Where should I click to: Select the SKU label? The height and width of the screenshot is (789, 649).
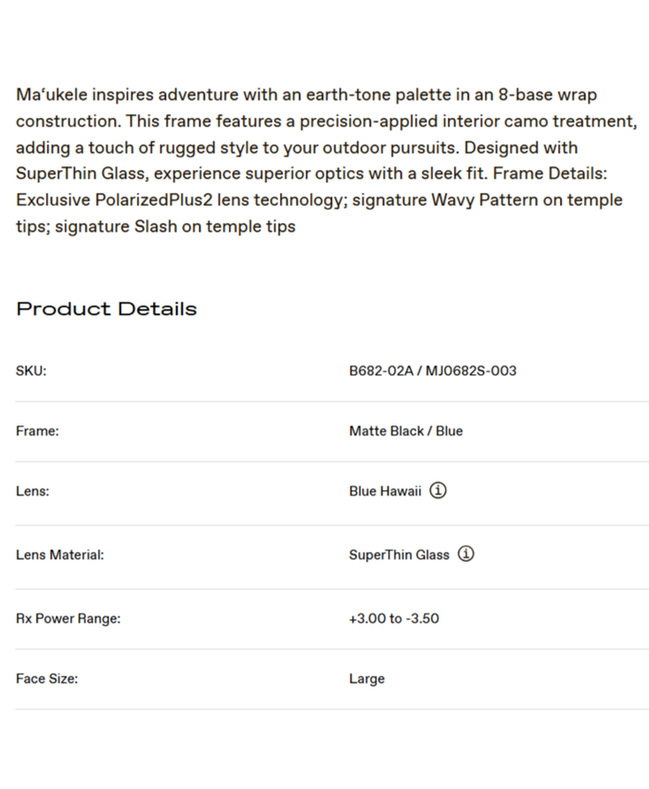[x=31, y=371]
